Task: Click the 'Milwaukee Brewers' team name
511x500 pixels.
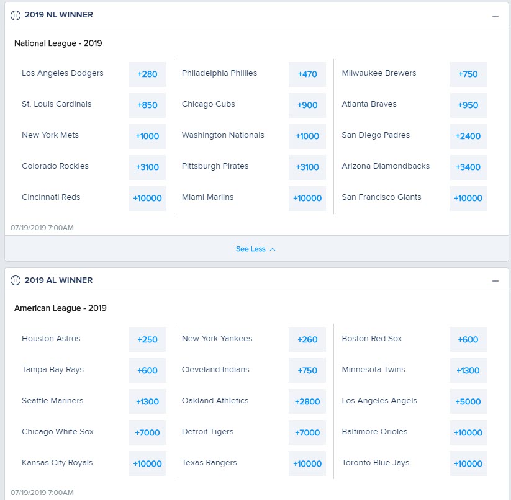Action: tap(379, 73)
